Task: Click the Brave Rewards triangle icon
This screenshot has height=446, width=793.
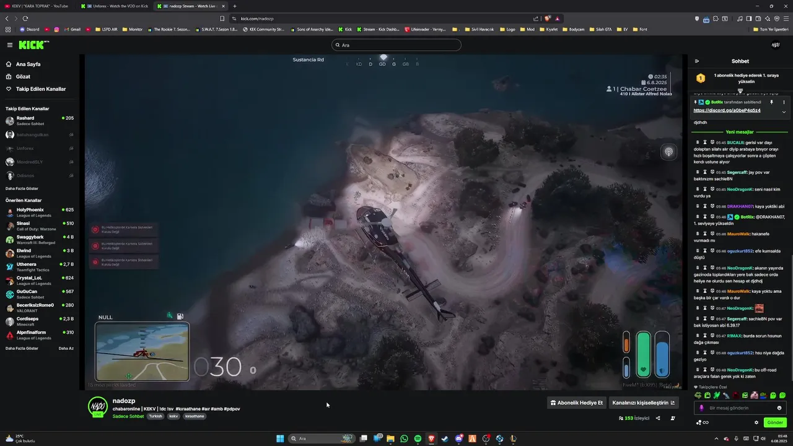Action: (558, 19)
